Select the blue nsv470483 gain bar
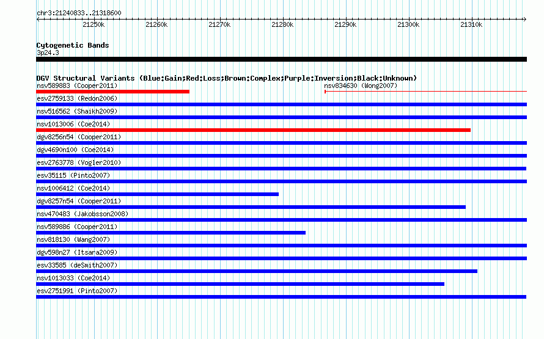The height and width of the screenshot is (339, 544). (281, 220)
